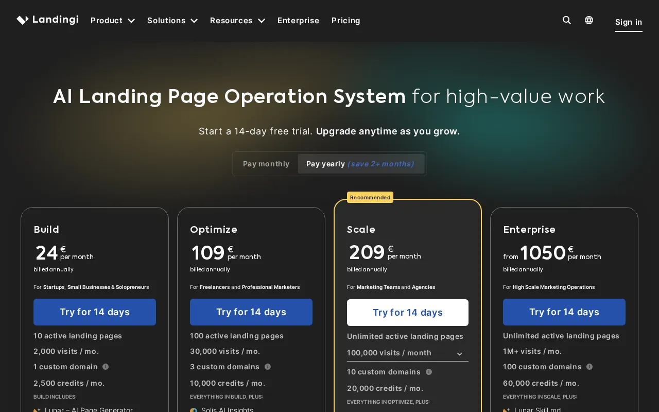Click 'EVERYTHING IN SCALE, PLUS:' label
The height and width of the screenshot is (412, 659).
tap(540, 397)
